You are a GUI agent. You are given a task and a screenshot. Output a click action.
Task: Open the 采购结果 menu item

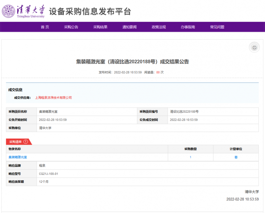coord(100,27)
